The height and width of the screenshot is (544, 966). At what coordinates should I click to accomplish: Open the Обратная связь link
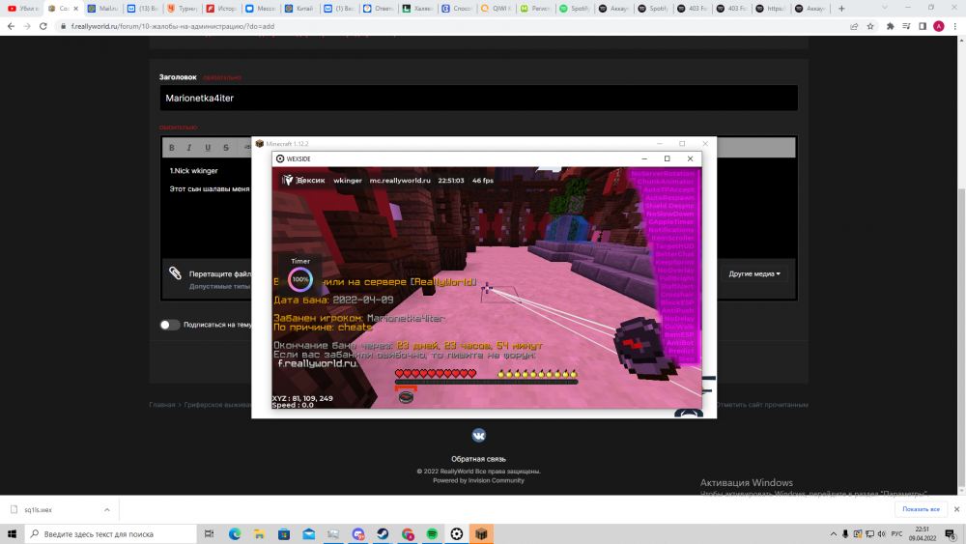point(479,459)
